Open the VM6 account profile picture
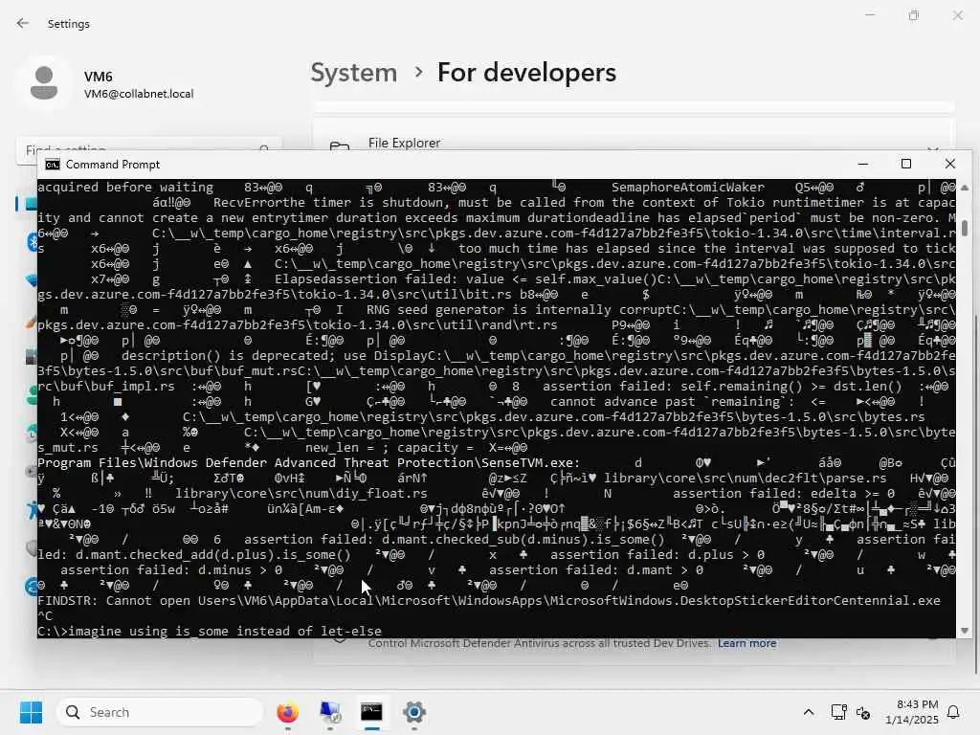Screen dimensions: 980x735 coord(44,83)
